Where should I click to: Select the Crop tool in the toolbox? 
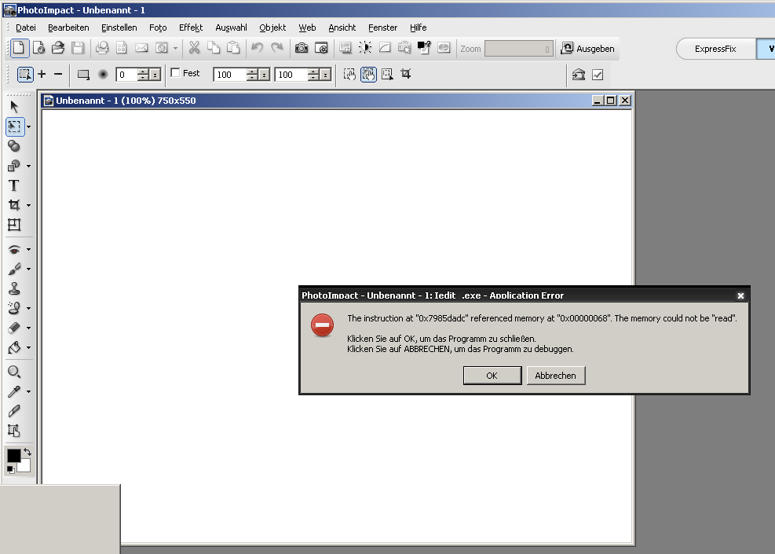14,205
